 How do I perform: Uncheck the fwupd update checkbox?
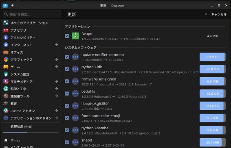(x=67, y=36)
